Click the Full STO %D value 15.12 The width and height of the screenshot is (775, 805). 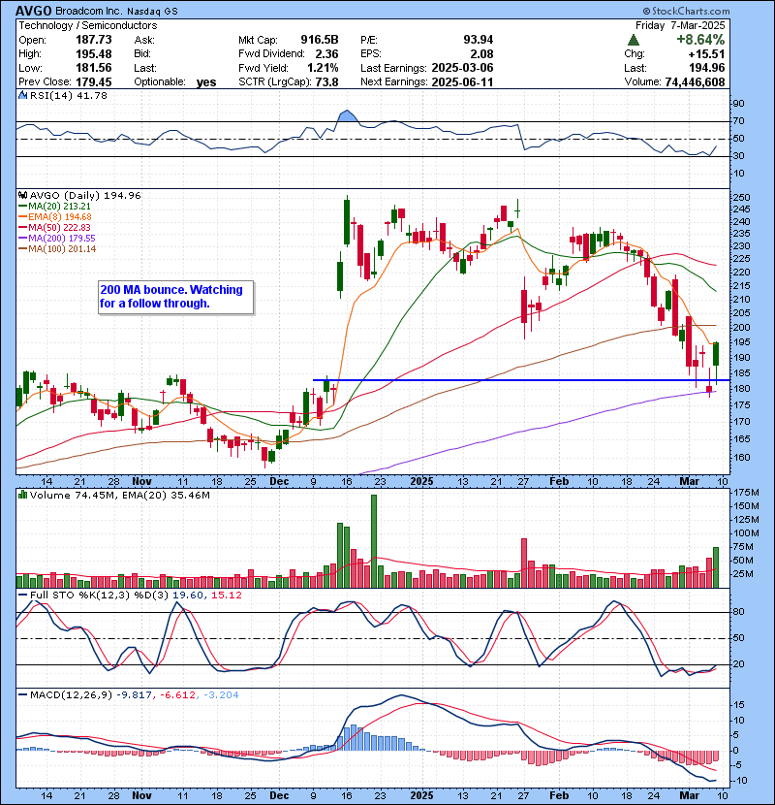pos(226,596)
